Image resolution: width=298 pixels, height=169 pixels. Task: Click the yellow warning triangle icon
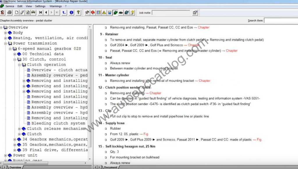(x=104, y=13)
